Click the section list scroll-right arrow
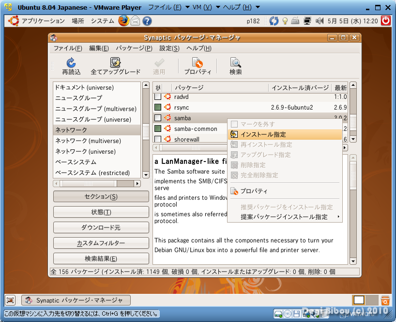 click(x=137, y=183)
